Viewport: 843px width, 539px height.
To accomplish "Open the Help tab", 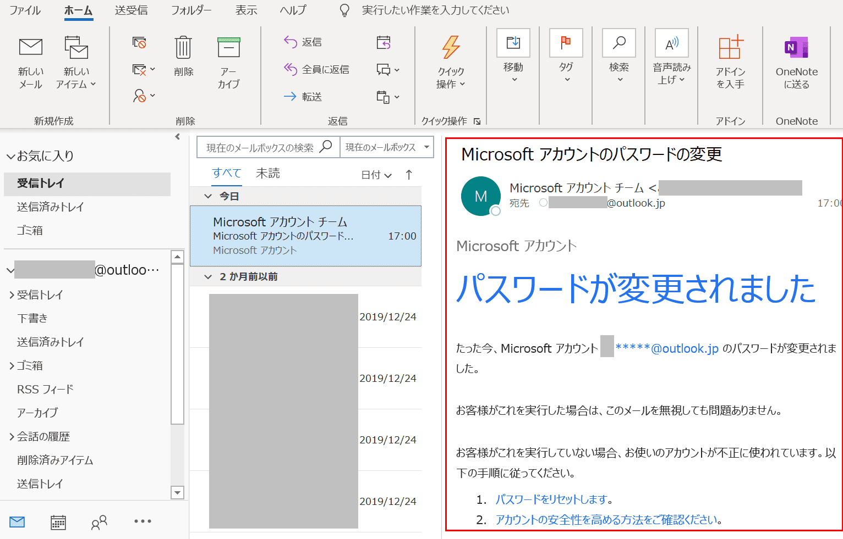I will (x=293, y=10).
